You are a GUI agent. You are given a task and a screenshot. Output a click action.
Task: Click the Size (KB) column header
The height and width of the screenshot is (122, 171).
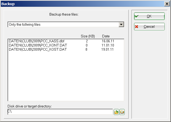coord(88,36)
